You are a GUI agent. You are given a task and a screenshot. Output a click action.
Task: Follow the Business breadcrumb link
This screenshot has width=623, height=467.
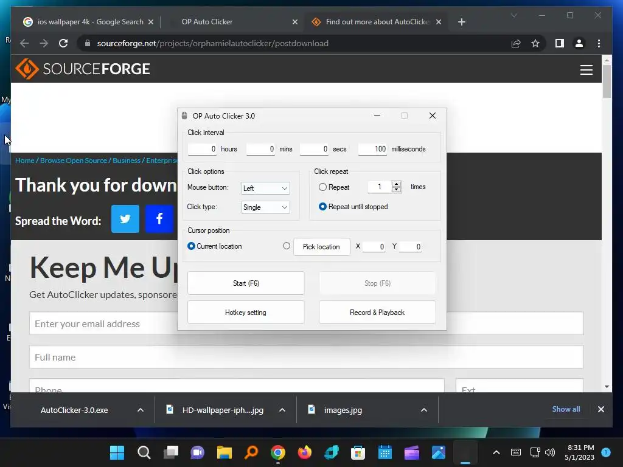(x=127, y=161)
